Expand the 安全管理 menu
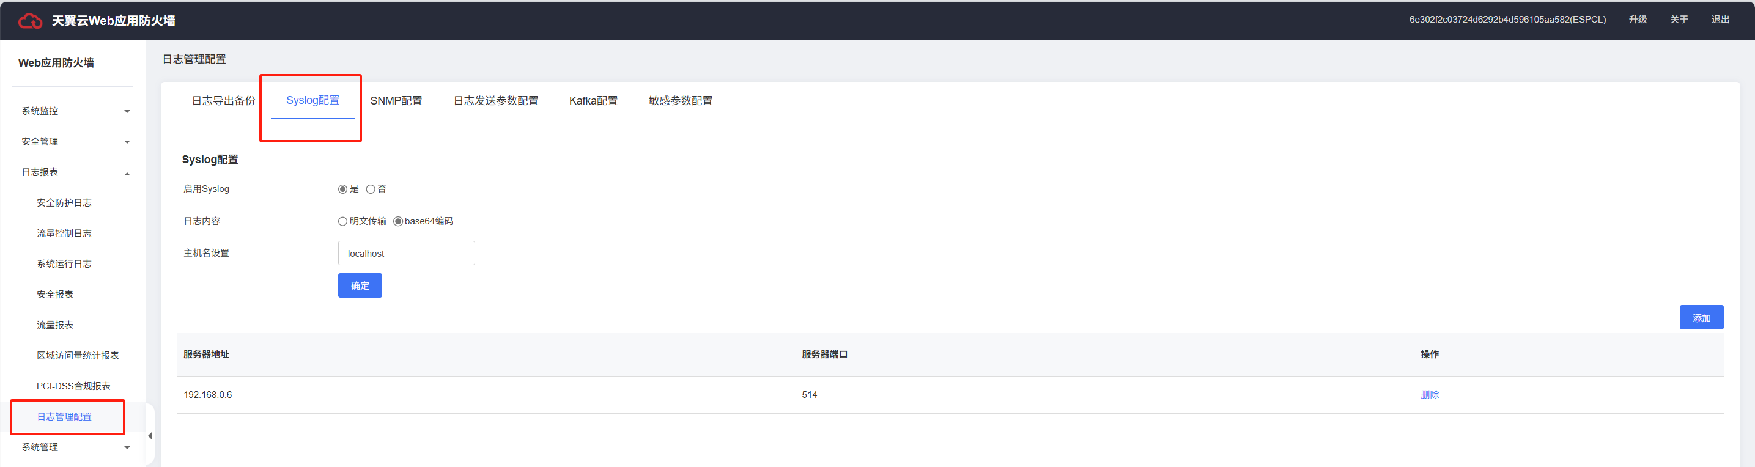Viewport: 1755px width, 467px height. [75, 142]
